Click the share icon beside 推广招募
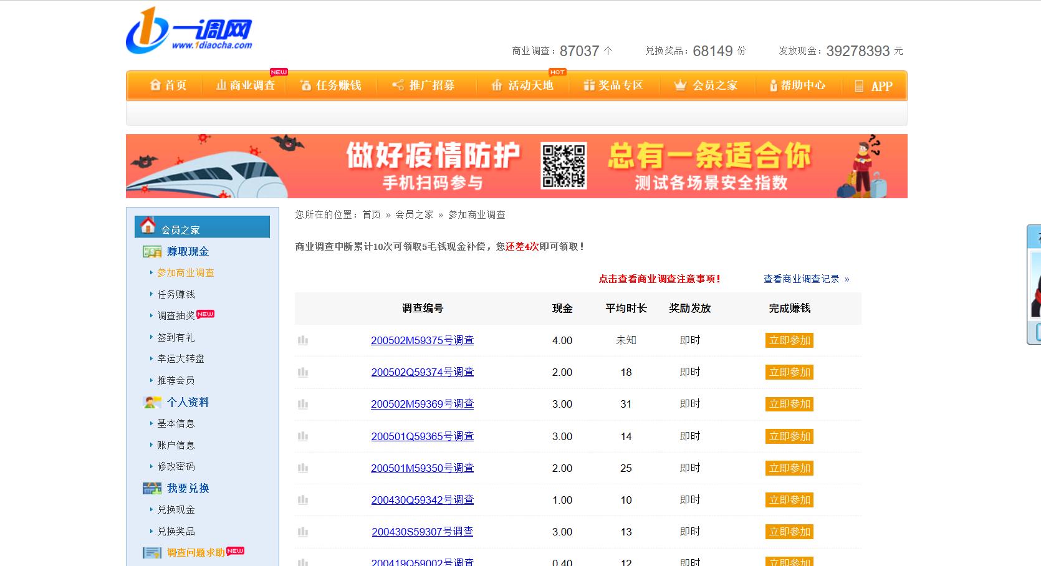Screen dimensions: 1041x566 pyautogui.click(x=397, y=85)
